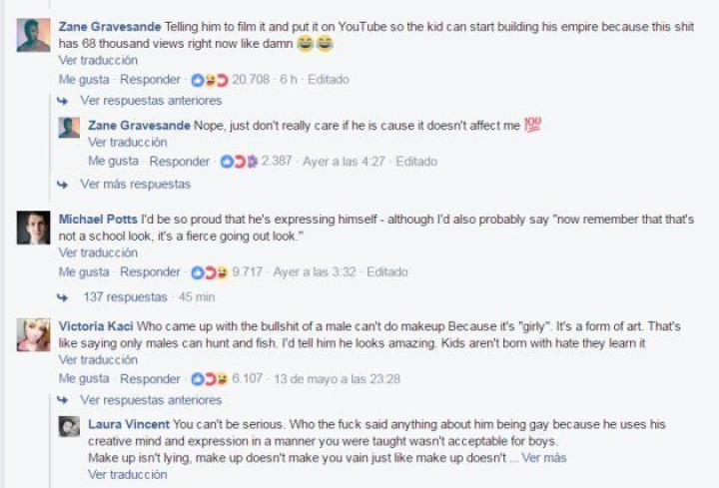Click 'Ver traducción' under Michael Potts' comment
Viewport: 719px width, 488px height.
98,253
